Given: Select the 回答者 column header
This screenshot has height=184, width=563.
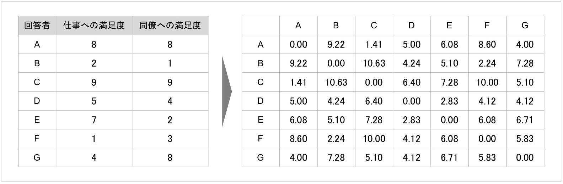Looking at the screenshot, I should click(37, 26).
